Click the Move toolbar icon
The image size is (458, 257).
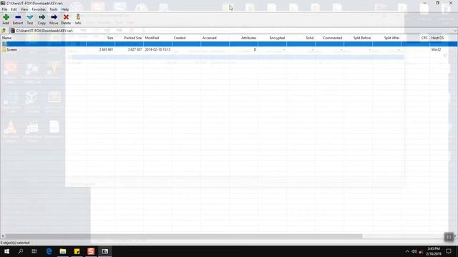(54, 17)
